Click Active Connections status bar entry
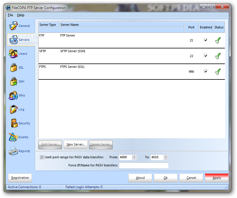This screenshot has height=198, width=237. point(24,187)
